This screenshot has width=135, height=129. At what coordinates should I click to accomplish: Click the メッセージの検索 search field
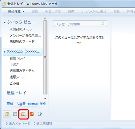click(80, 24)
